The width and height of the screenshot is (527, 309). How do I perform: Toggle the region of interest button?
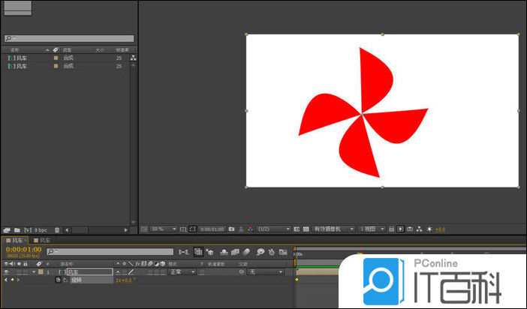(297, 229)
